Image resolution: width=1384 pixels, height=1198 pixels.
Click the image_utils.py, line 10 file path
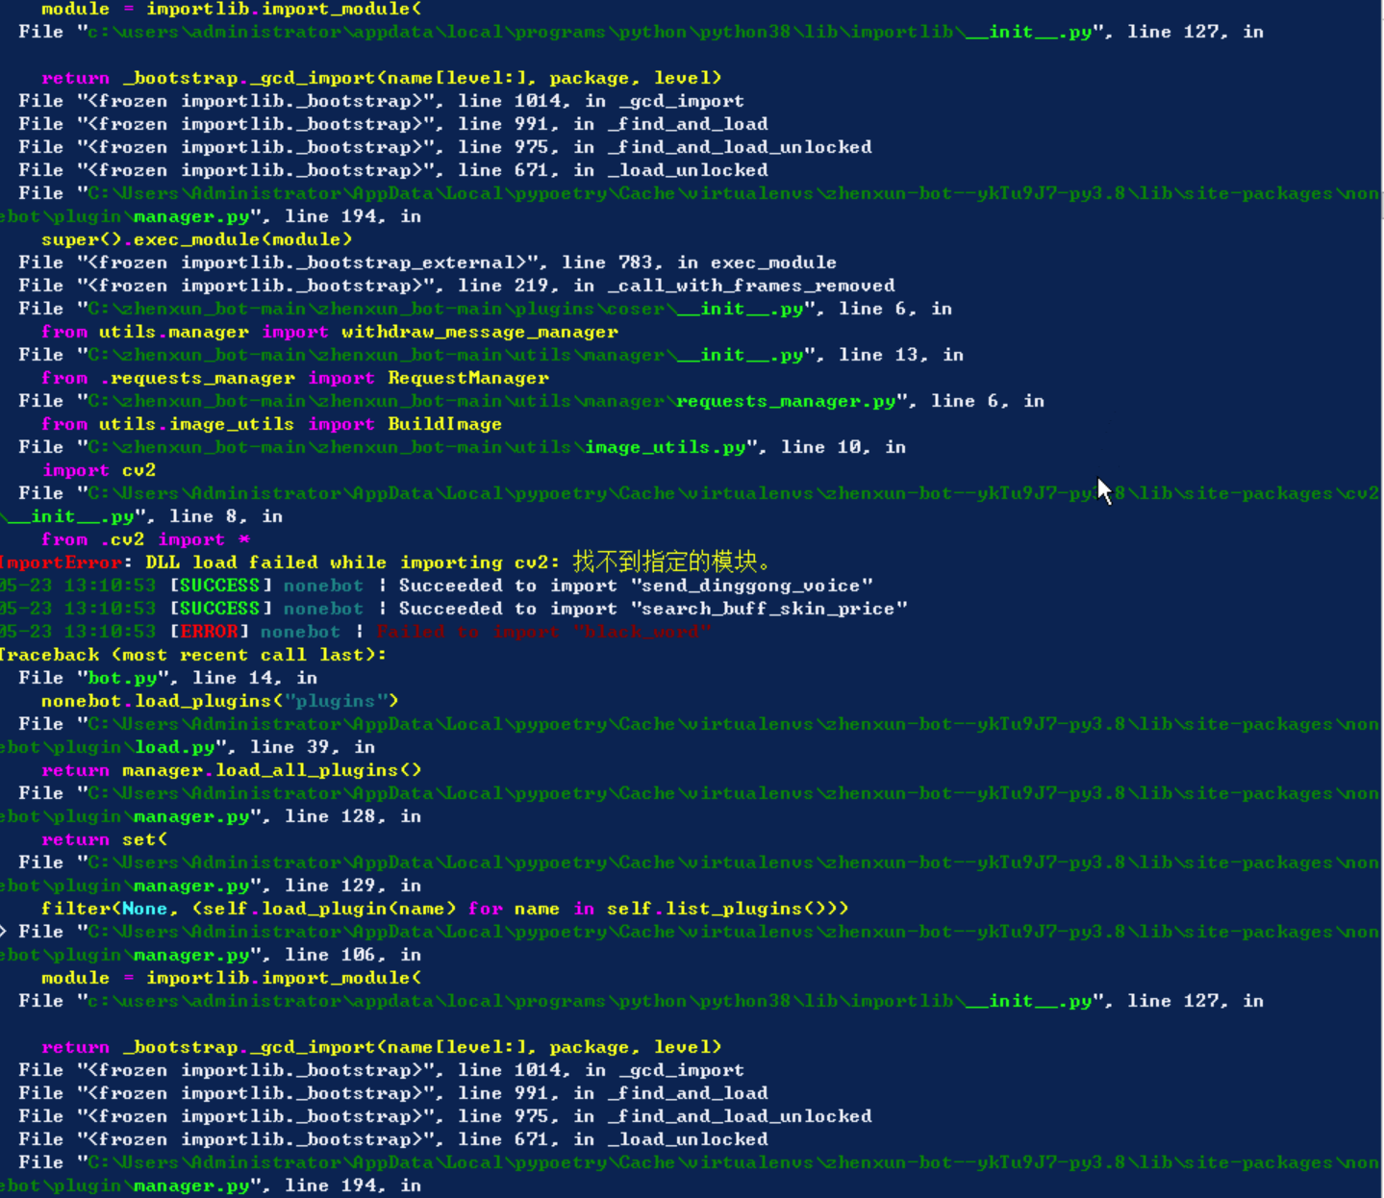pos(462,447)
